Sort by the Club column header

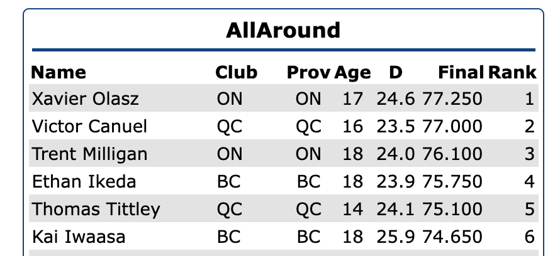tap(237, 72)
